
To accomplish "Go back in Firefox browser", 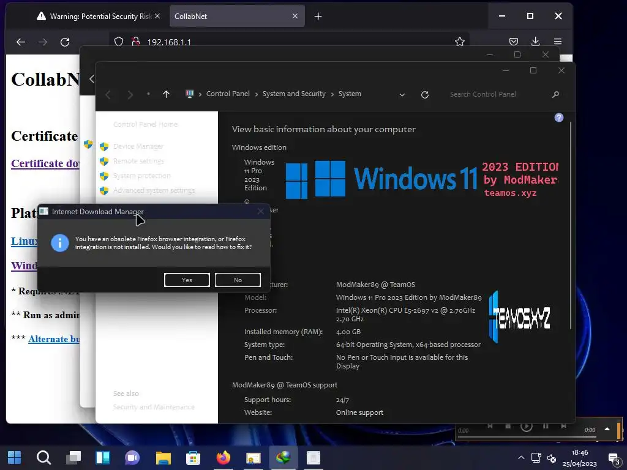I will tap(21, 42).
